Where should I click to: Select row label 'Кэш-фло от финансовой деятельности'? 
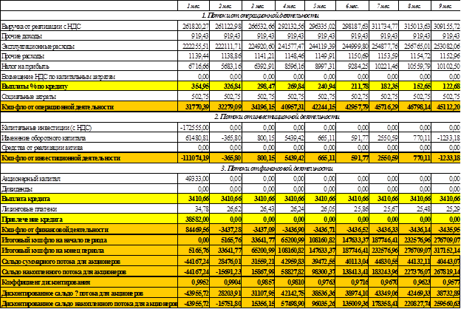click(x=55, y=230)
